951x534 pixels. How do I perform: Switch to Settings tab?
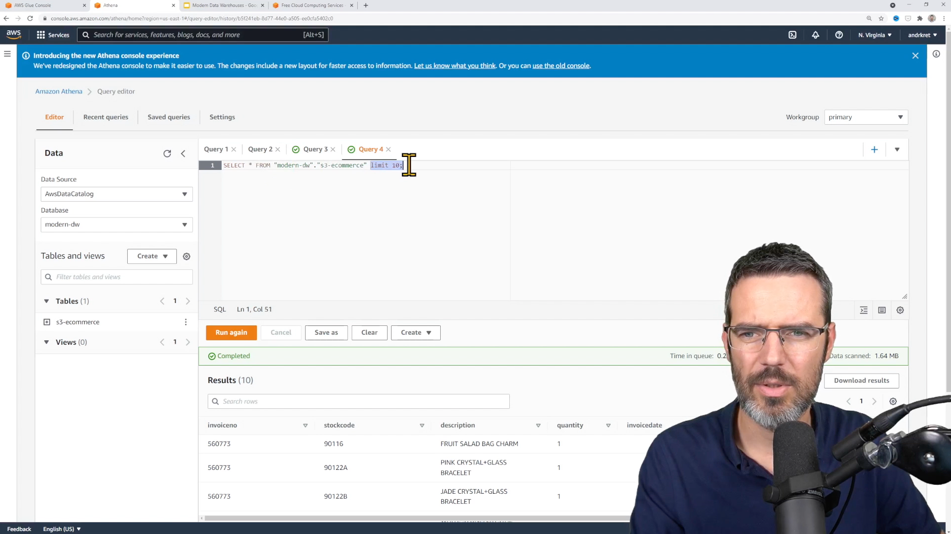point(222,117)
